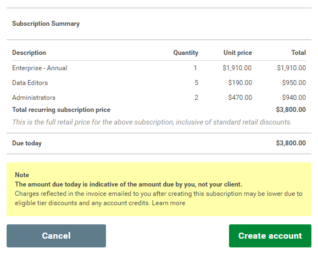The width and height of the screenshot is (318, 254).
Task: Click the Total column header
Action: point(299,53)
